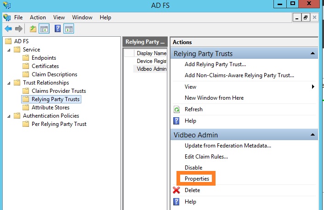The width and height of the screenshot is (324, 210).
Task: Click the Forward arrow in the toolbar
Action: [19, 29]
